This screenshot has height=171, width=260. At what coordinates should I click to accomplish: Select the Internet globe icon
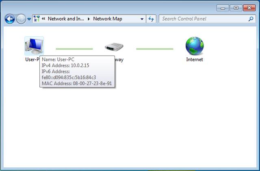[195, 46]
